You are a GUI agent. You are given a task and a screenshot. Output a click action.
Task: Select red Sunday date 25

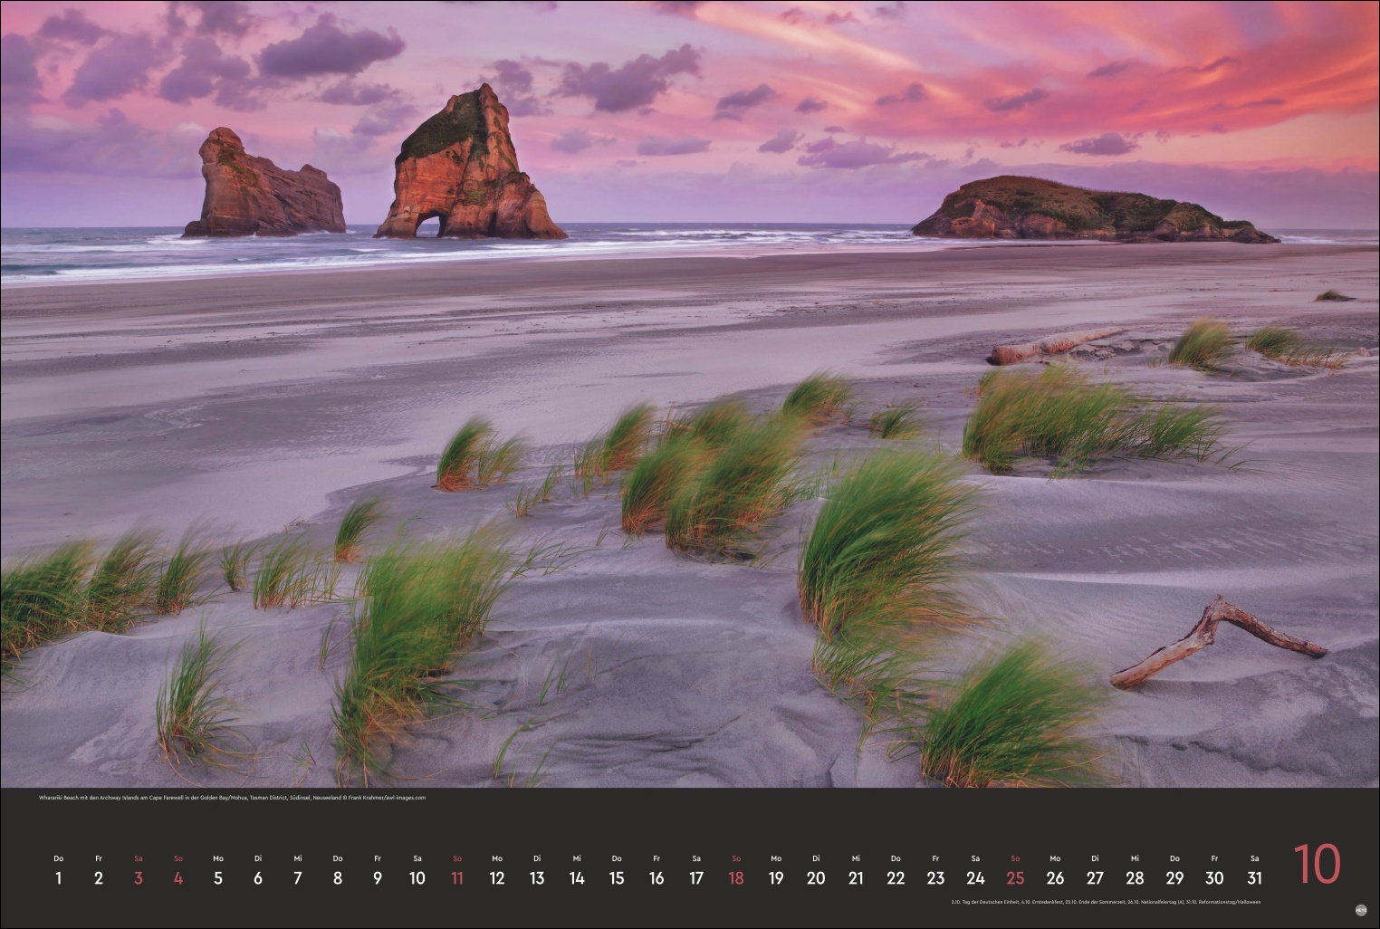coord(1015,877)
